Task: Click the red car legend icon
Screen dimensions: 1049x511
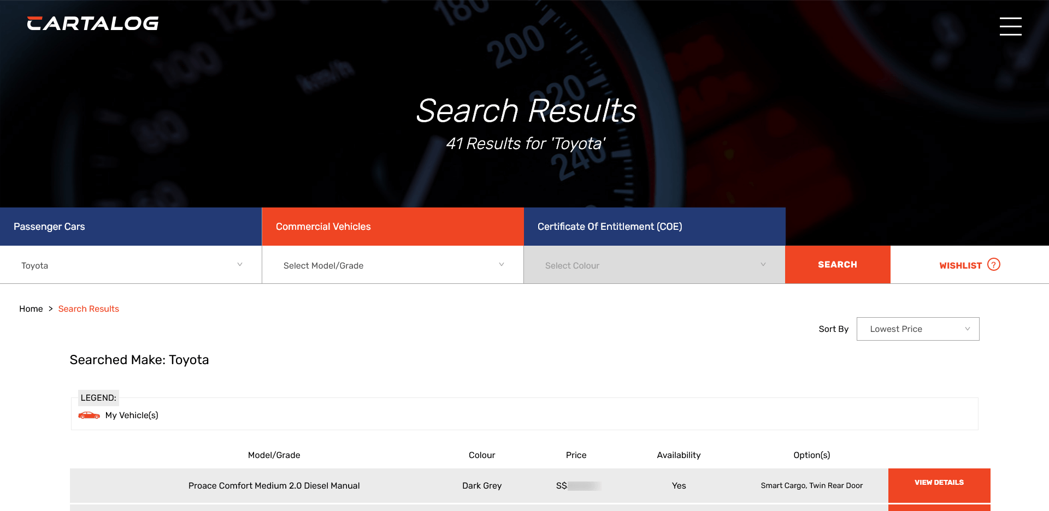Action: (x=89, y=415)
